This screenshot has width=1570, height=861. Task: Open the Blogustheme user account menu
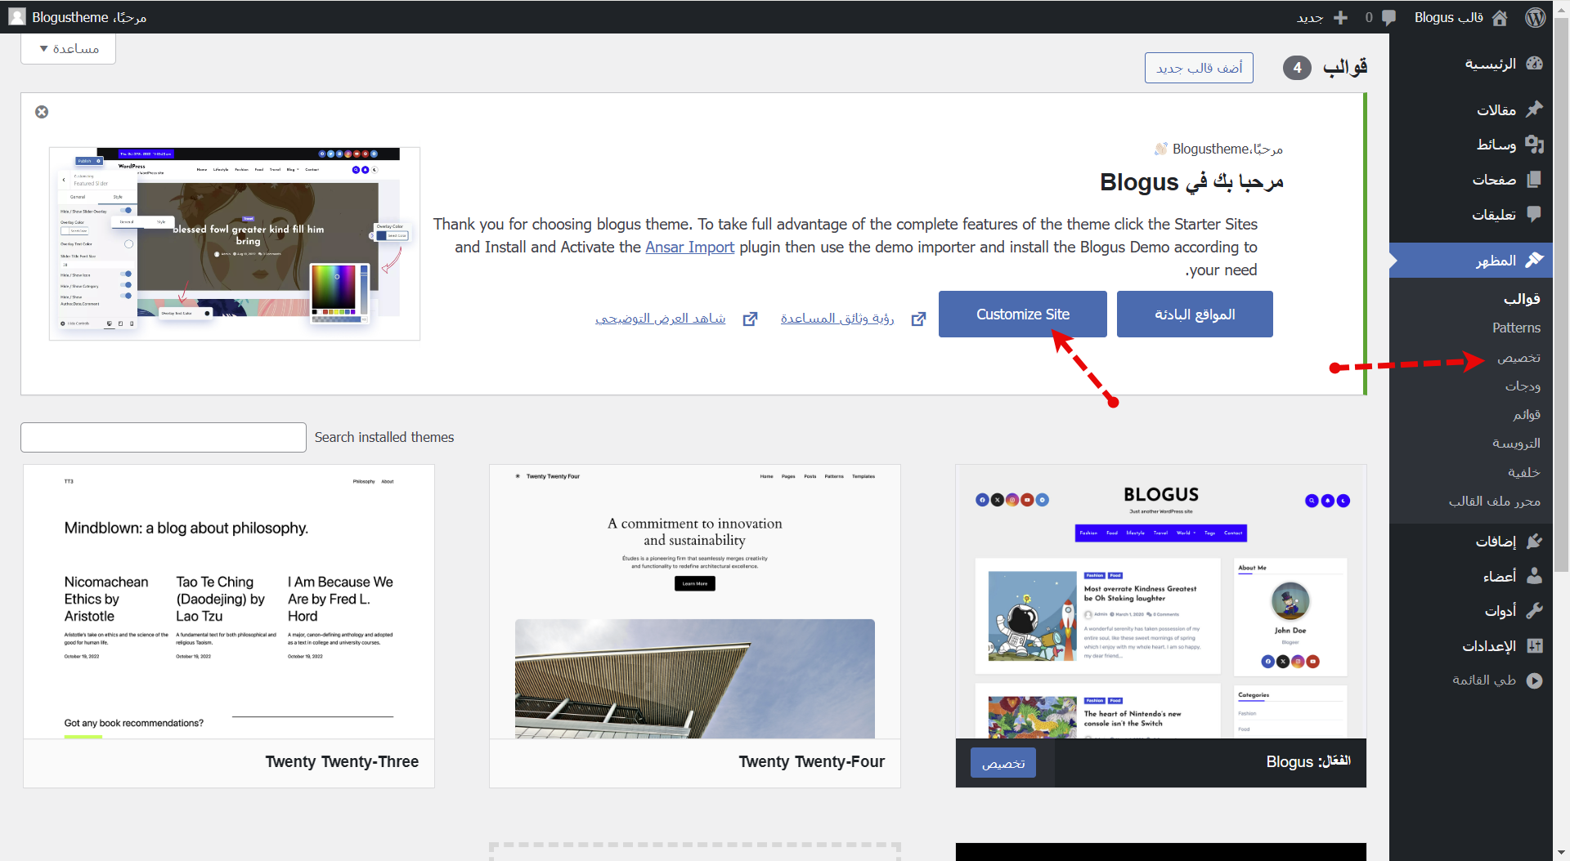tap(78, 17)
